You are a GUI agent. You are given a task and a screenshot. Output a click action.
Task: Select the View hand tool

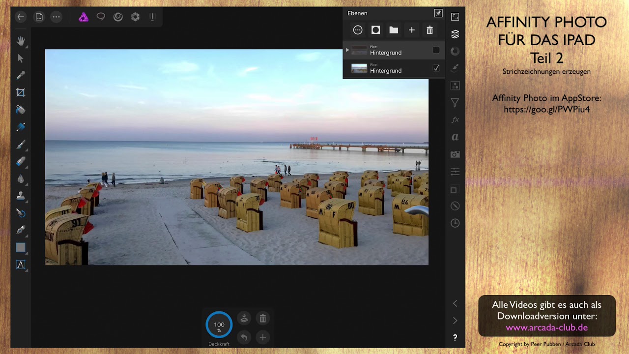(x=21, y=41)
